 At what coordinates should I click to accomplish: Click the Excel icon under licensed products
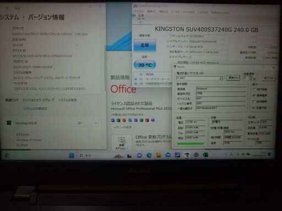point(118,120)
